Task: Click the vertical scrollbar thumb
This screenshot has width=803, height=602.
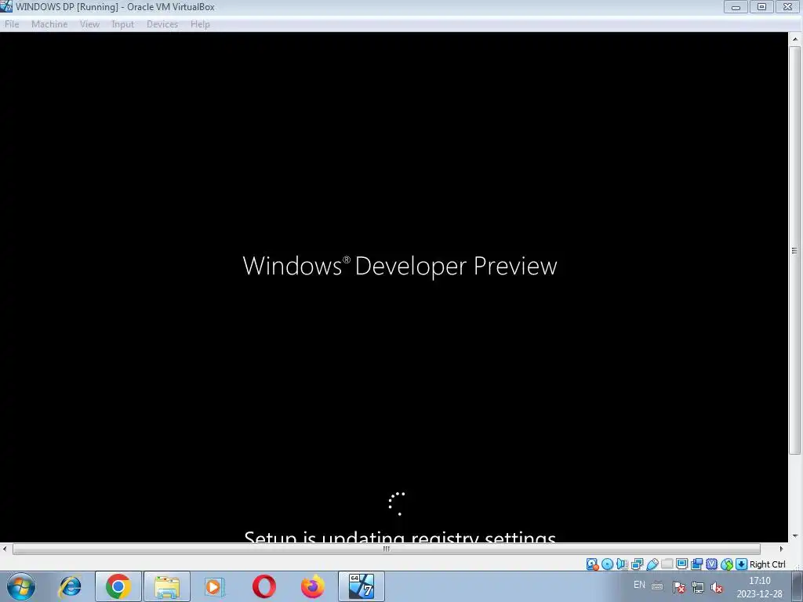Action: pos(795,250)
